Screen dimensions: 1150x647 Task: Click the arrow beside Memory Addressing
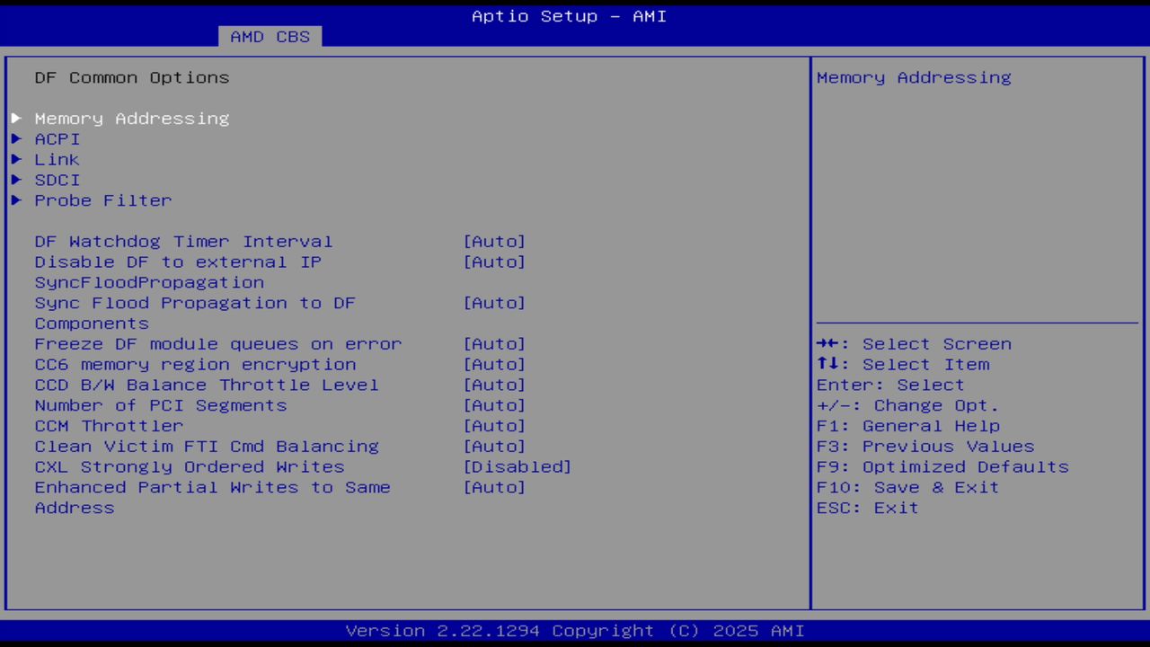coord(16,119)
